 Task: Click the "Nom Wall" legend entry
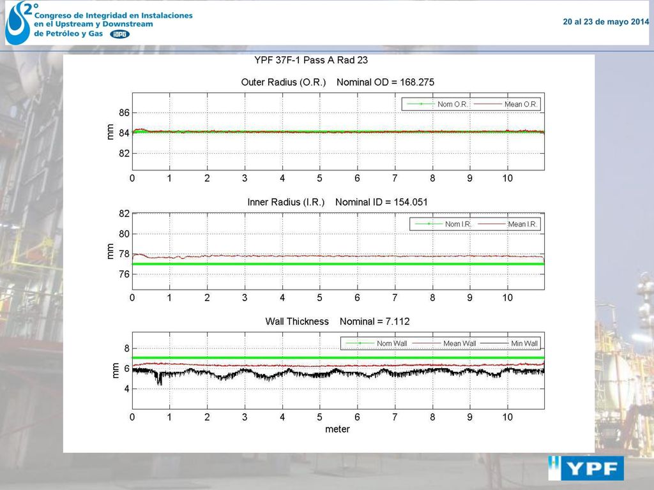point(376,343)
